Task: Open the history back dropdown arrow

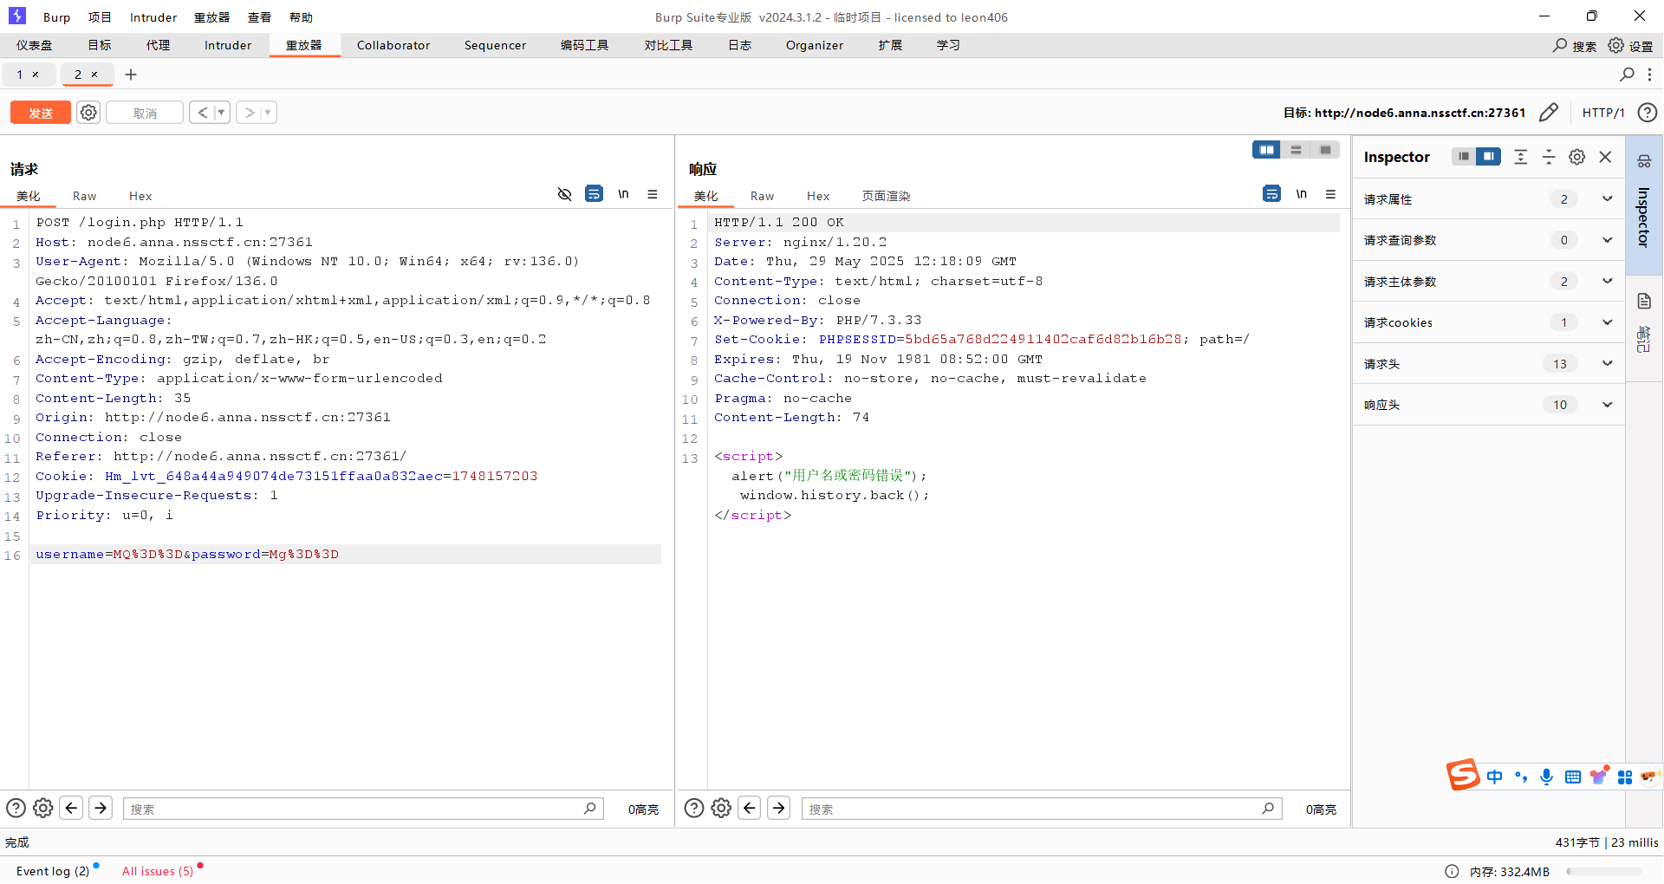Action: [221, 113]
